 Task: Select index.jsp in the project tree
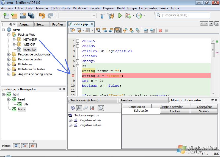pyautogui.click(x=29, y=49)
